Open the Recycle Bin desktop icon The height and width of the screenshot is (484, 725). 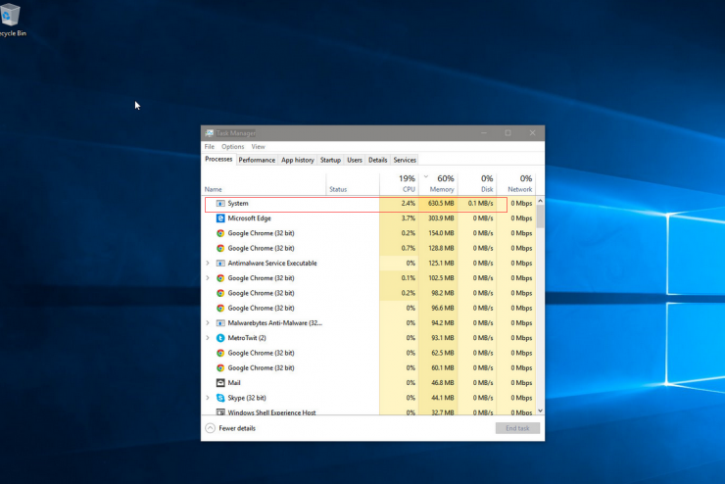[10, 15]
